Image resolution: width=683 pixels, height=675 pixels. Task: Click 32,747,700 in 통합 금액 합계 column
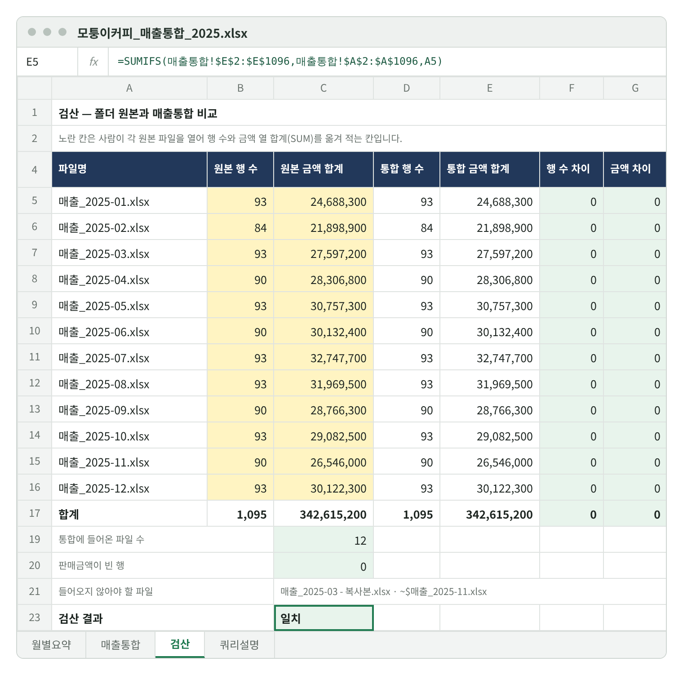tap(490, 357)
